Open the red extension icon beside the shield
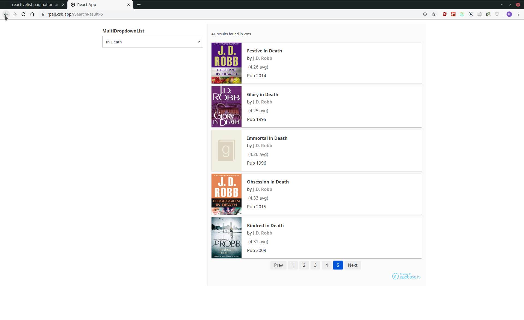The width and height of the screenshot is (524, 320). 453,14
